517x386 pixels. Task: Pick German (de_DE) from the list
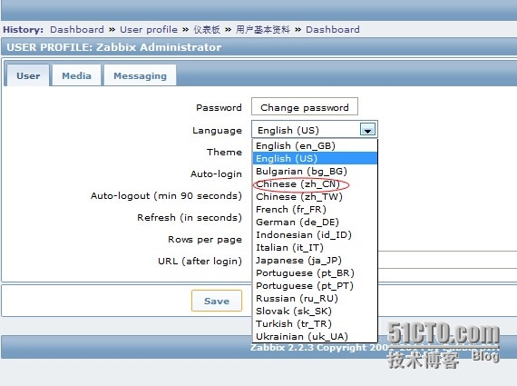coord(315,222)
